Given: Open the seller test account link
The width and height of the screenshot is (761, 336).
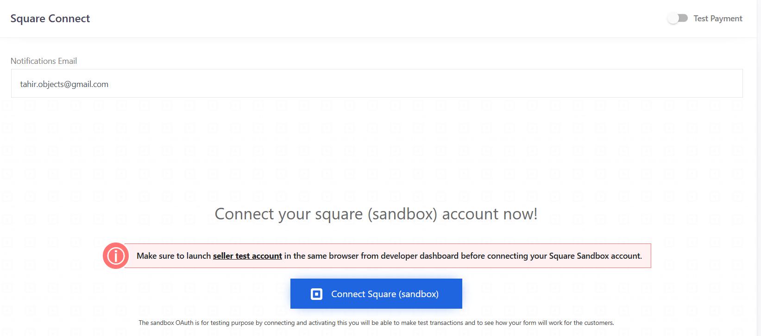Looking at the screenshot, I should coord(247,256).
